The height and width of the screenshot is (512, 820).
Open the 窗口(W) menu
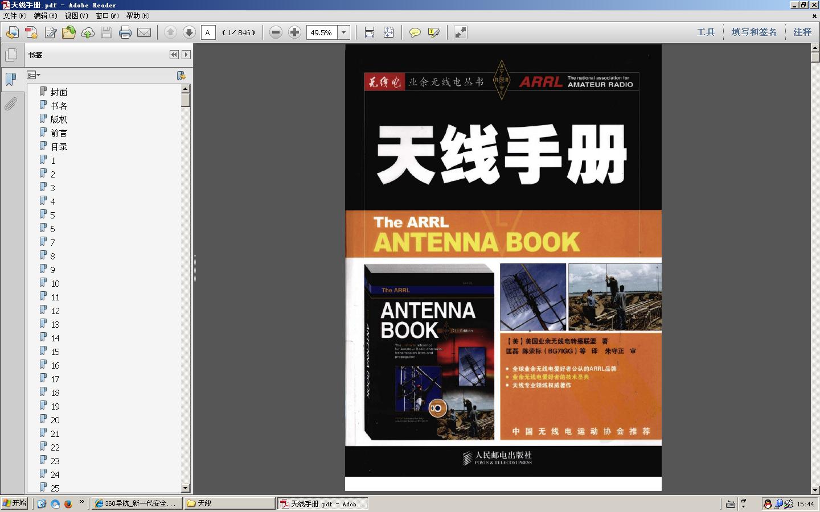pyautogui.click(x=107, y=16)
